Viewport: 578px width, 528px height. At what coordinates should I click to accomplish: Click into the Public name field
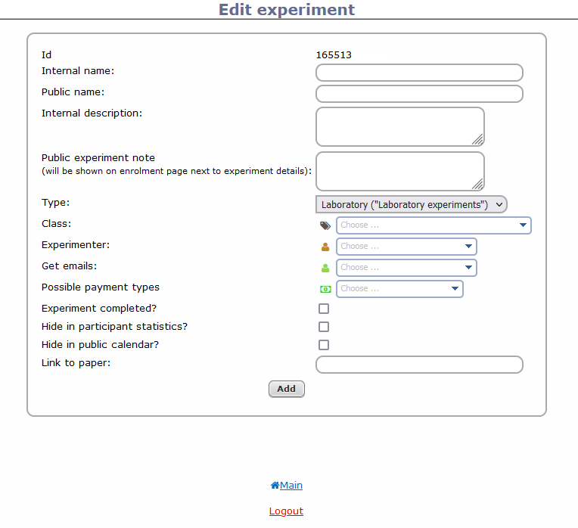tap(419, 94)
